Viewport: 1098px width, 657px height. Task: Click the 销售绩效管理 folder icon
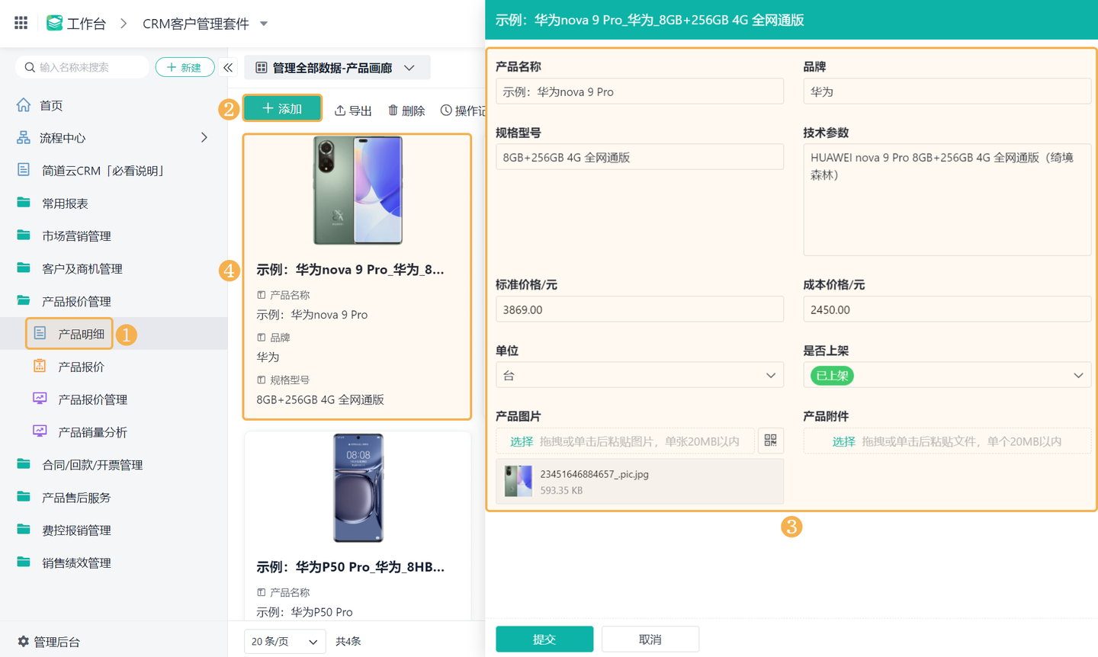click(24, 562)
